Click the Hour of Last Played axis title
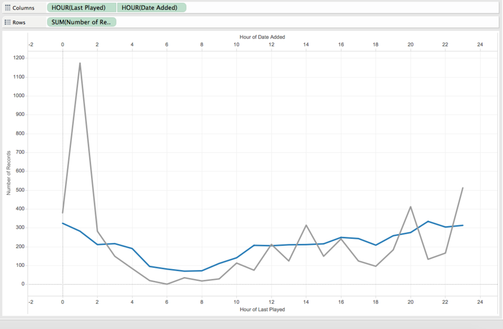This screenshot has width=503, height=329. coord(262,309)
